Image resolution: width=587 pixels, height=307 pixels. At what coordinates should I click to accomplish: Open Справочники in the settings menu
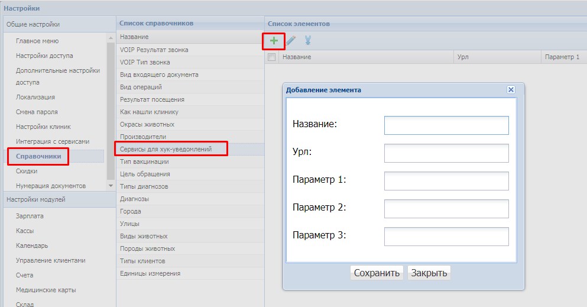(38, 157)
